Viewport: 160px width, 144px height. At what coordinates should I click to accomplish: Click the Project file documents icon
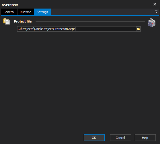click(x=6, y=21)
